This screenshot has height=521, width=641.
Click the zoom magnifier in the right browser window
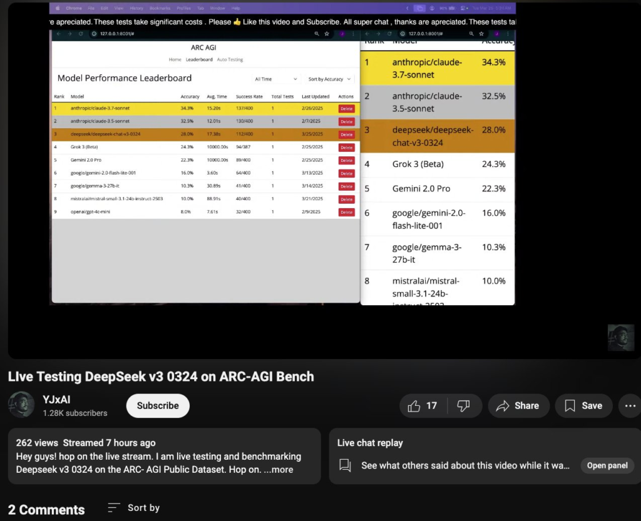pos(471,34)
